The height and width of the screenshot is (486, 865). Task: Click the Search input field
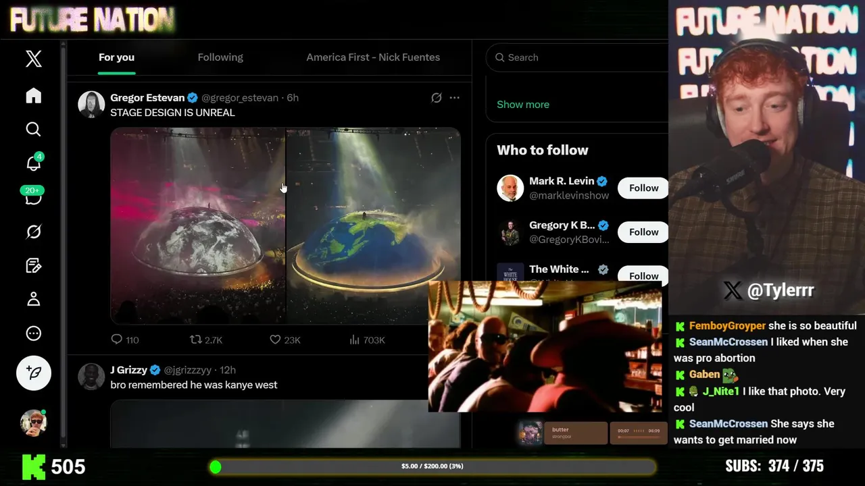(578, 57)
